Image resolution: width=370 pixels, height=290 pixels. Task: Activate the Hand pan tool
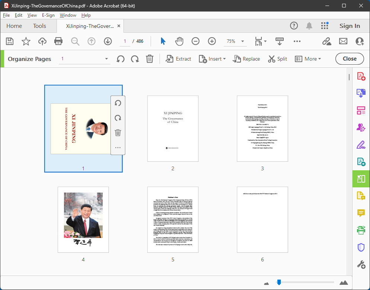pos(179,41)
